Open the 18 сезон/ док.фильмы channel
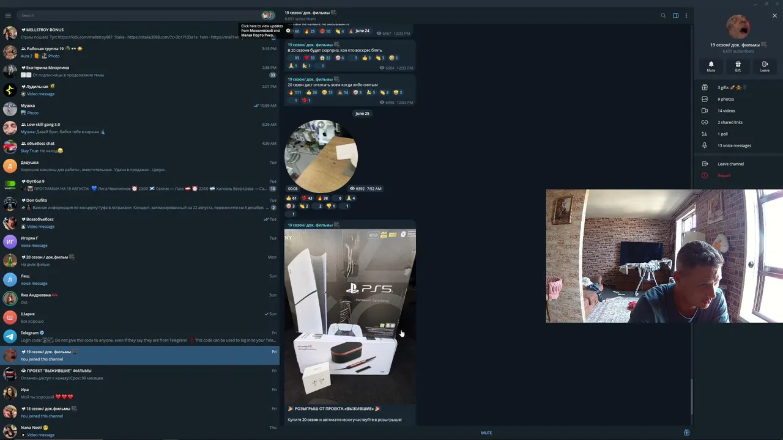 139,412
